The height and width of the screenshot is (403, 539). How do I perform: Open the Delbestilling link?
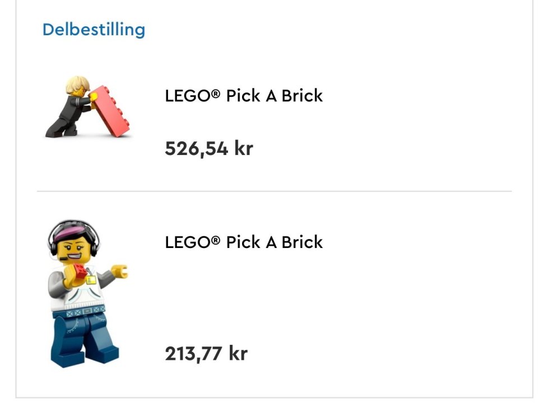pos(94,29)
